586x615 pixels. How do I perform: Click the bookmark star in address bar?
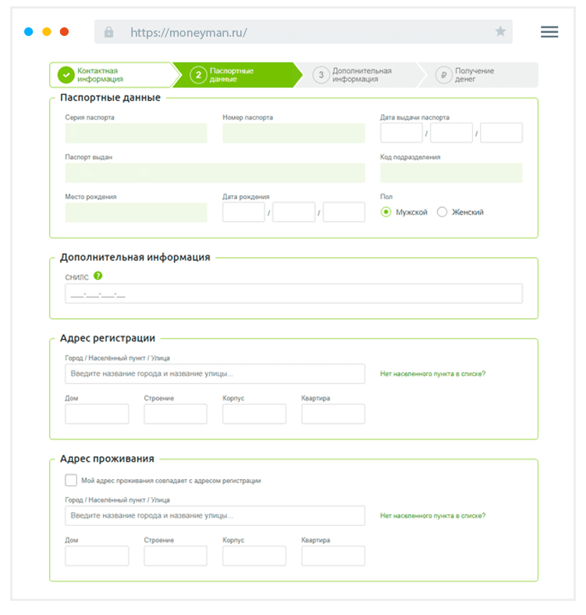[x=500, y=32]
